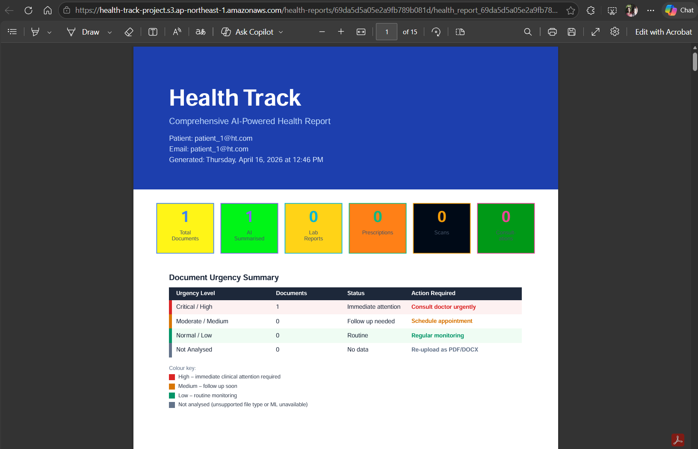Save the PDF document
The width and height of the screenshot is (698, 449).
pos(571,32)
